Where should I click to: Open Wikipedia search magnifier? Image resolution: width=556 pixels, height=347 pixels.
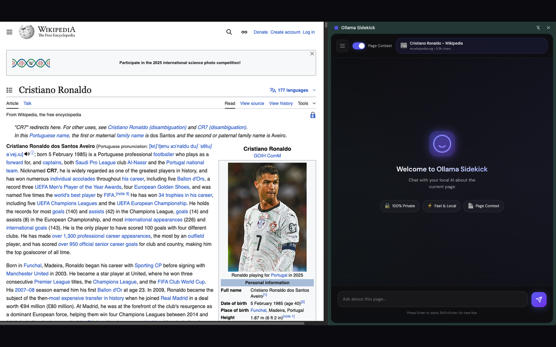229,32
